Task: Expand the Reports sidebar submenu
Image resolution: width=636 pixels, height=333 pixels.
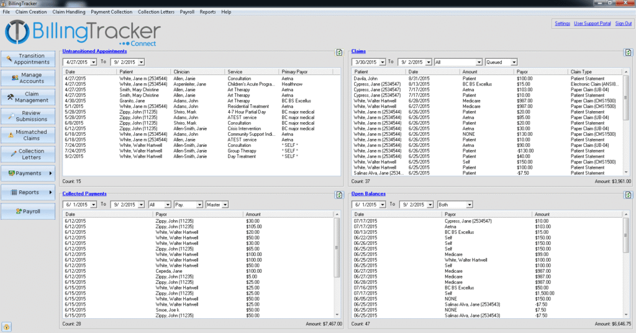Action: pyautogui.click(x=28, y=192)
